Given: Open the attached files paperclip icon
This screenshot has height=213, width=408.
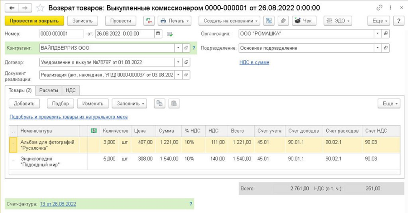Looking at the screenshot, I should [284, 21].
